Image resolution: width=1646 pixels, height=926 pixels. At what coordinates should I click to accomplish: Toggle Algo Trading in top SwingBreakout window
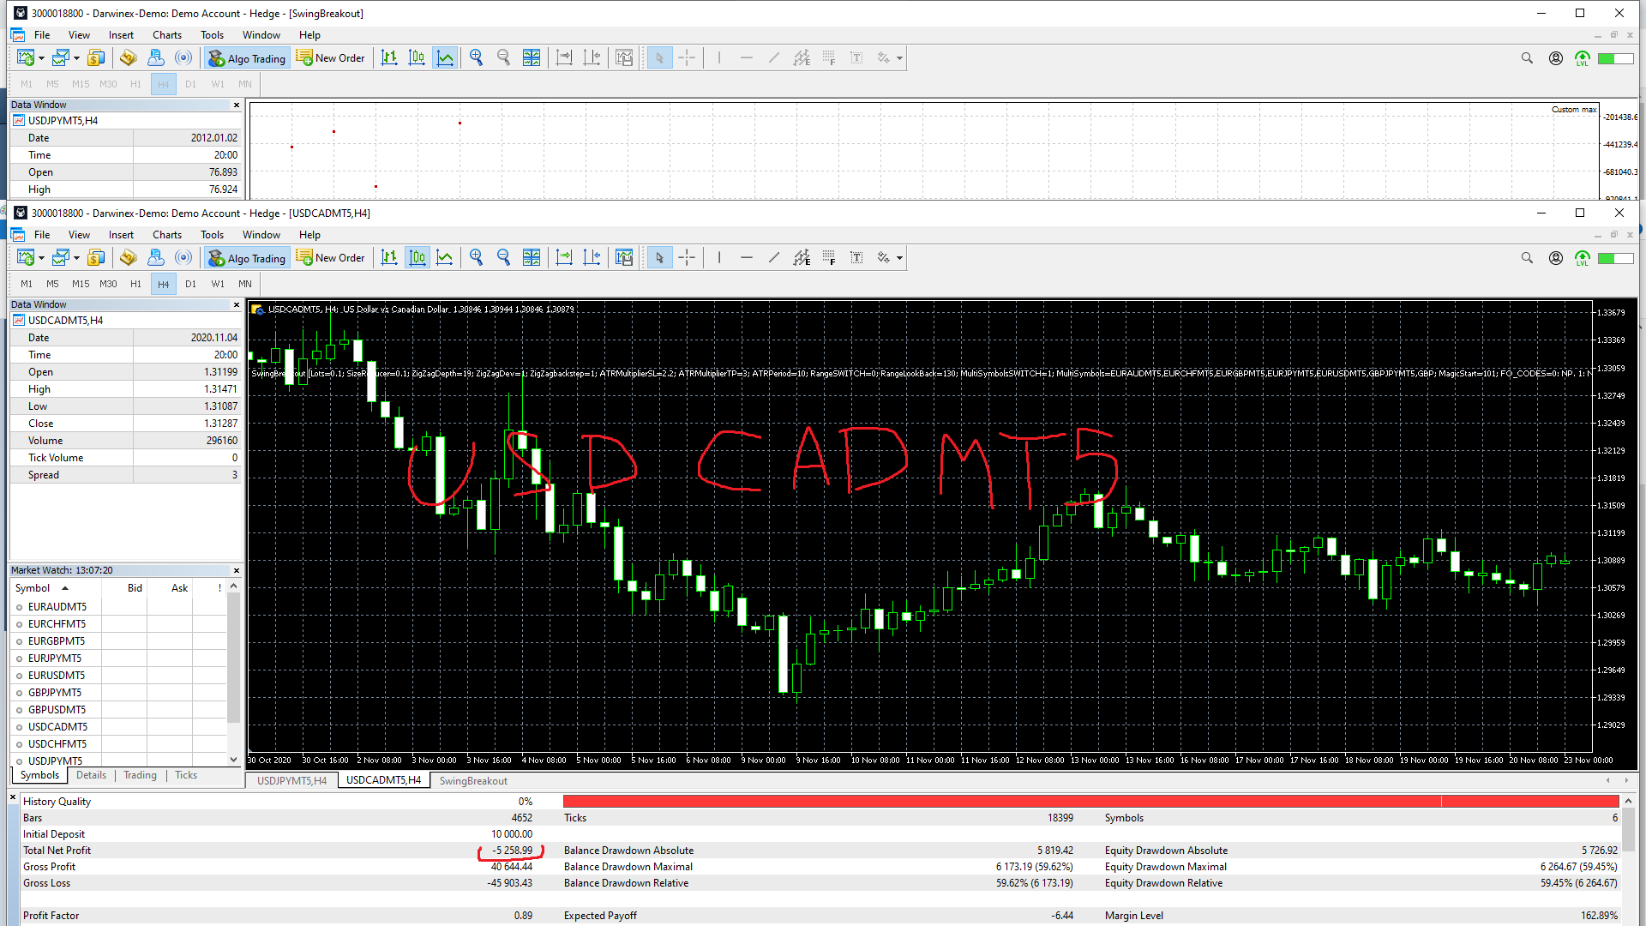coord(247,58)
